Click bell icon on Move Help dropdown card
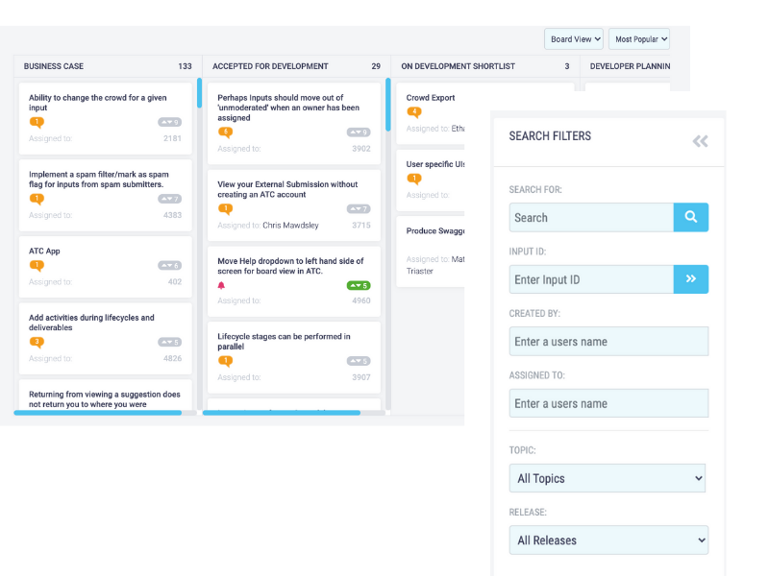769x576 pixels. 221,285
